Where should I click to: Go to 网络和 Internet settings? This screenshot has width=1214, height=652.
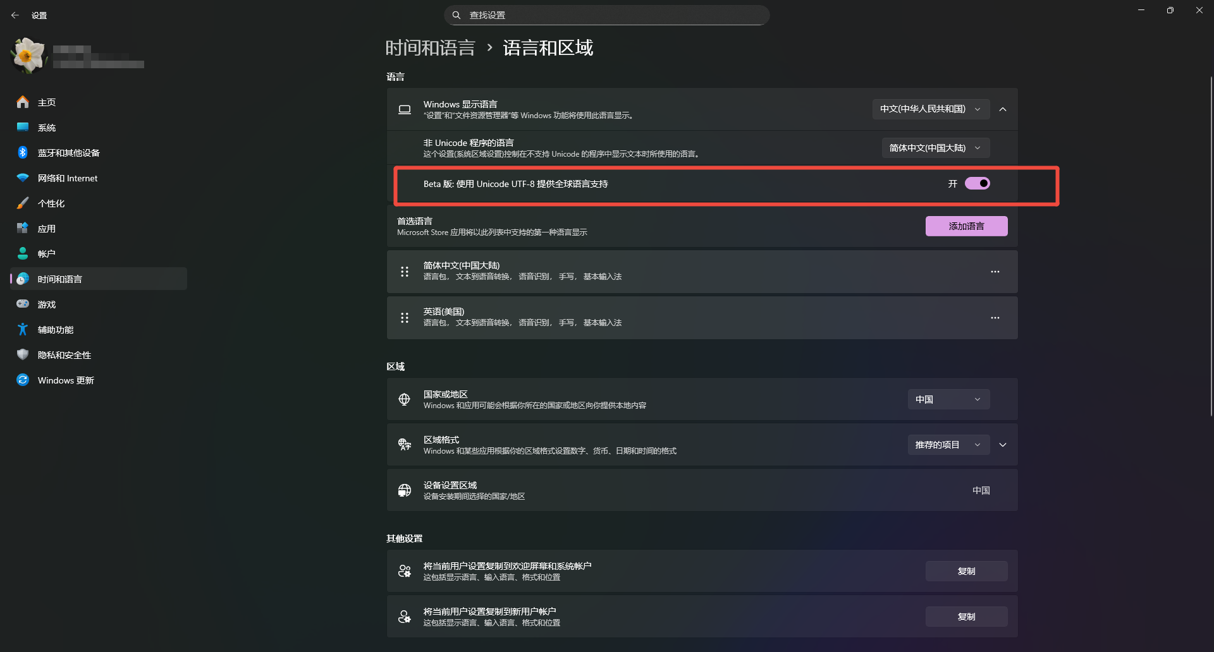coord(68,178)
